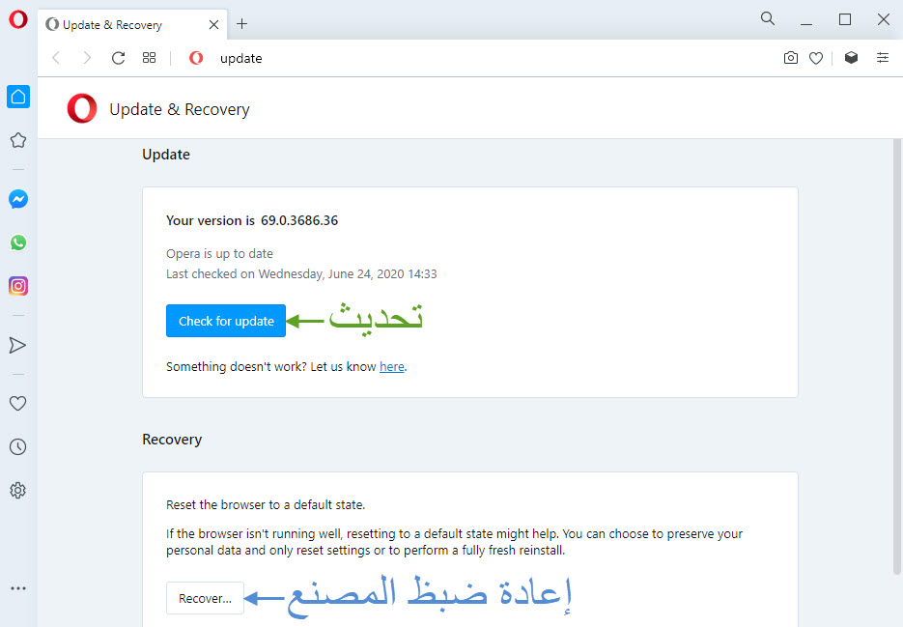Open the here feedback link
Screen dimensions: 903x627
coord(391,366)
